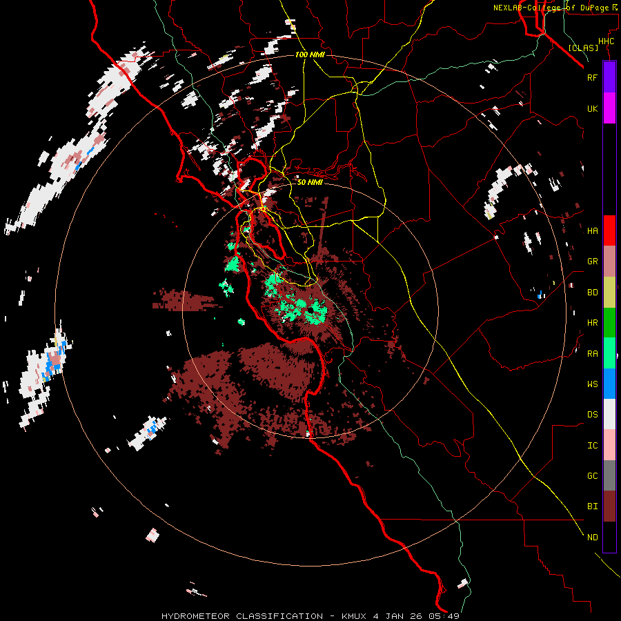Click the olive yellow BD legend swatch
The height and width of the screenshot is (621, 621).
609,293
